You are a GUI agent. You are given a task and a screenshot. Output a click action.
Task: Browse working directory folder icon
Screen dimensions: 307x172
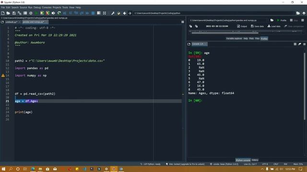[298, 13]
